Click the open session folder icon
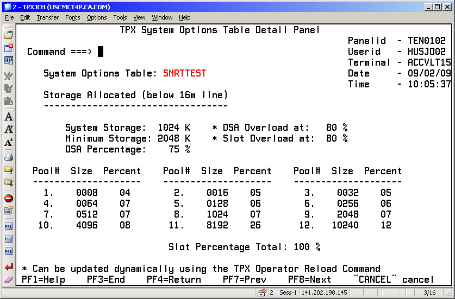 (9, 35)
